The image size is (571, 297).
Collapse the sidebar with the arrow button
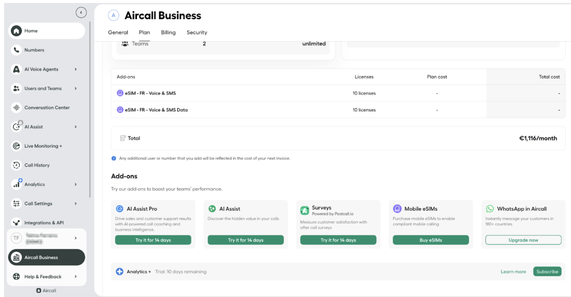point(81,12)
